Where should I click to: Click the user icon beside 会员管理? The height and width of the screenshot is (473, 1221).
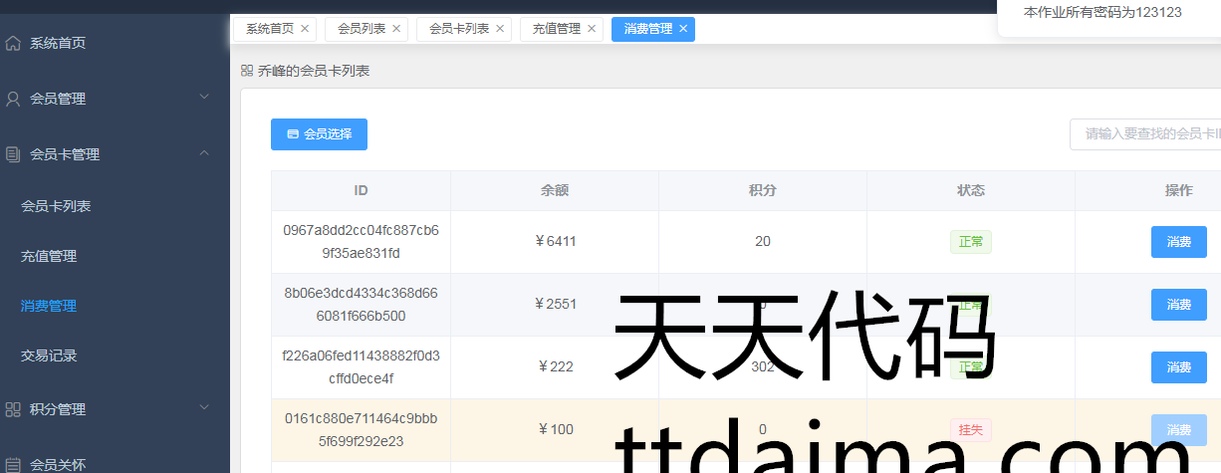tap(13, 99)
